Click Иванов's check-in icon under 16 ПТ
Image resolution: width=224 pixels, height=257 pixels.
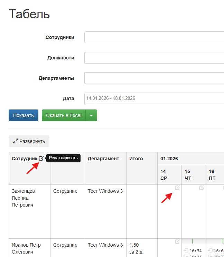coord(210,250)
